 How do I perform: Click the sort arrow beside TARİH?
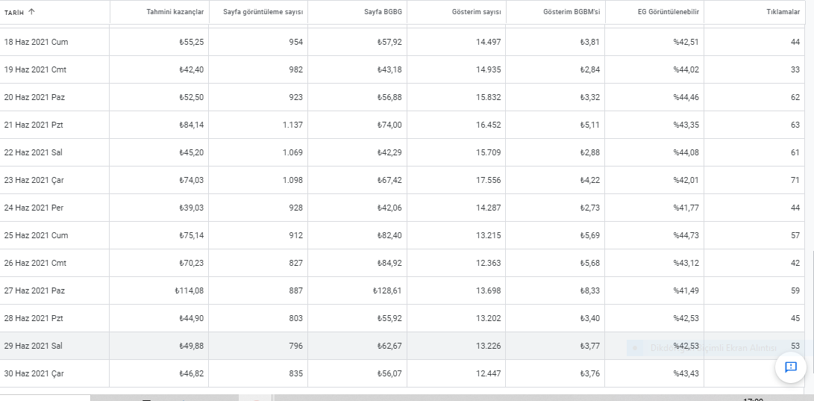coord(31,12)
